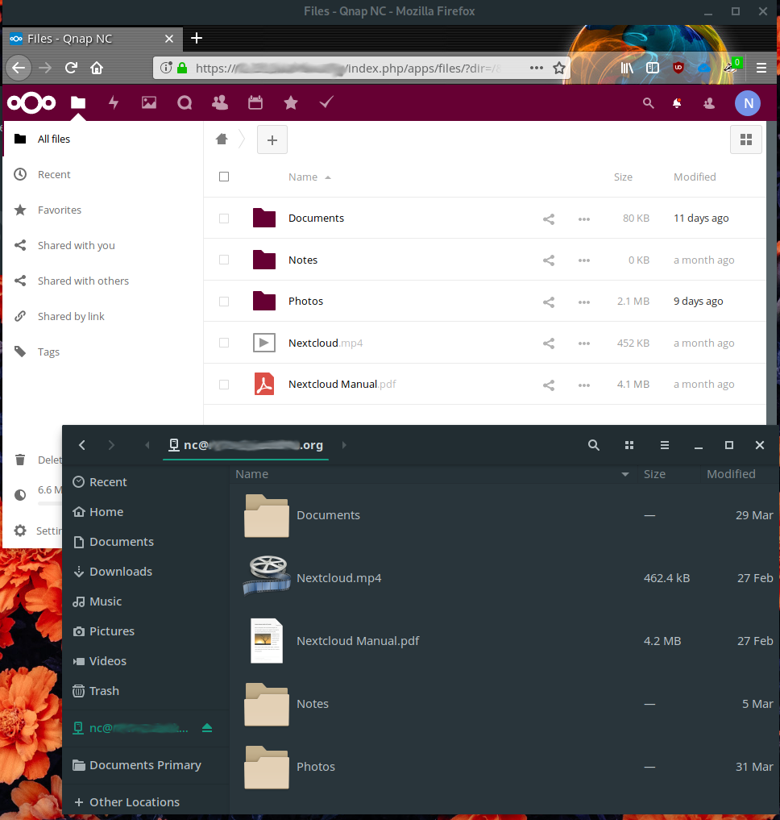This screenshot has width=780, height=820.
Task: Eject the nc@ mounted network location
Action: [207, 727]
